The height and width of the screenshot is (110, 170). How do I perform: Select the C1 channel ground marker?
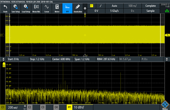[x=2, y=35]
